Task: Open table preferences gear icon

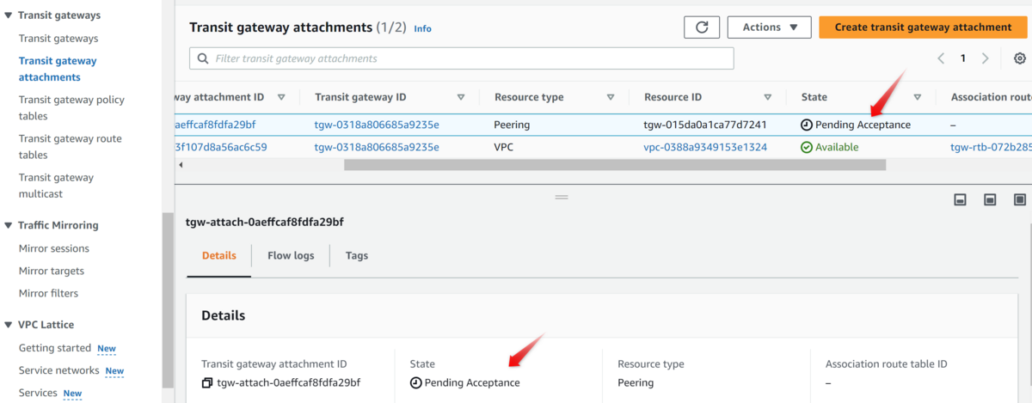Action: coord(1020,58)
